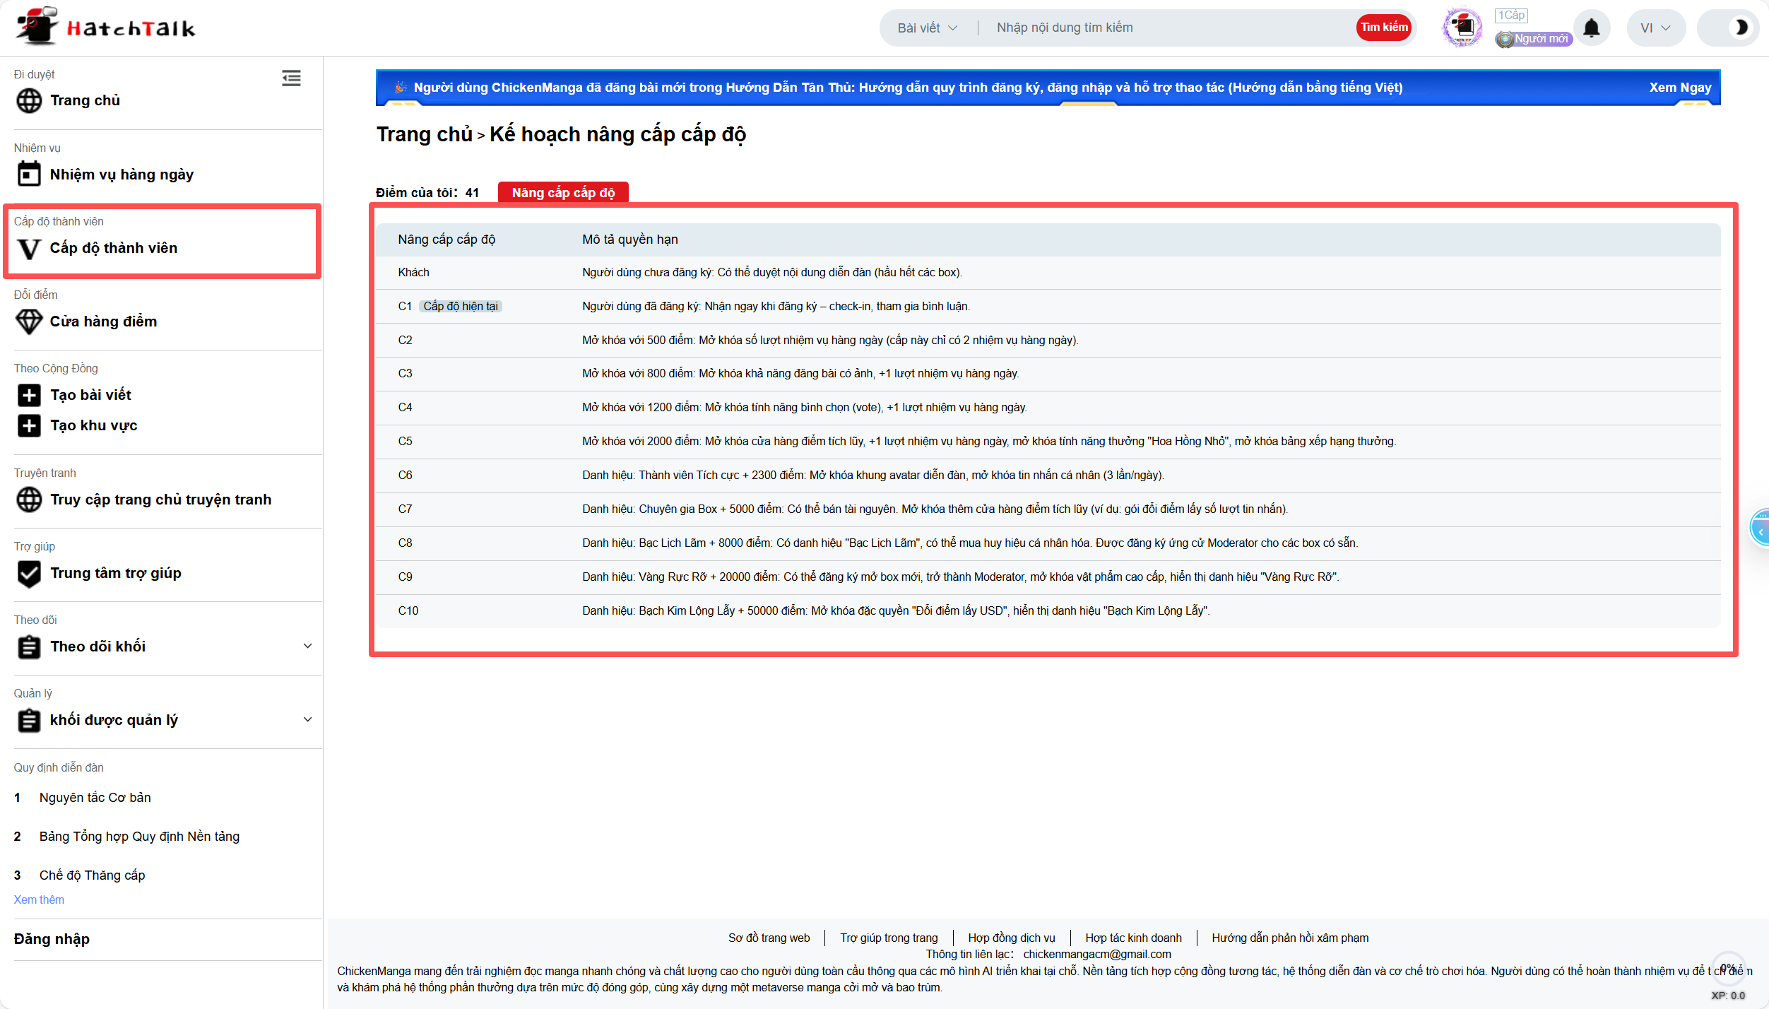The image size is (1769, 1009).
Task: Click the HatchTalk logo
Action: click(106, 27)
